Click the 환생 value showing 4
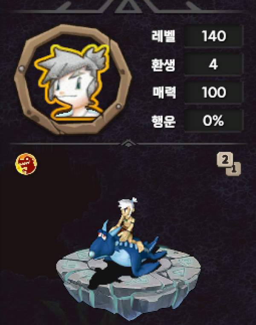This screenshot has height=325, width=256. pyautogui.click(x=214, y=64)
